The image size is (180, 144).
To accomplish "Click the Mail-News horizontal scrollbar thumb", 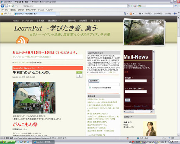I will point(130,112).
